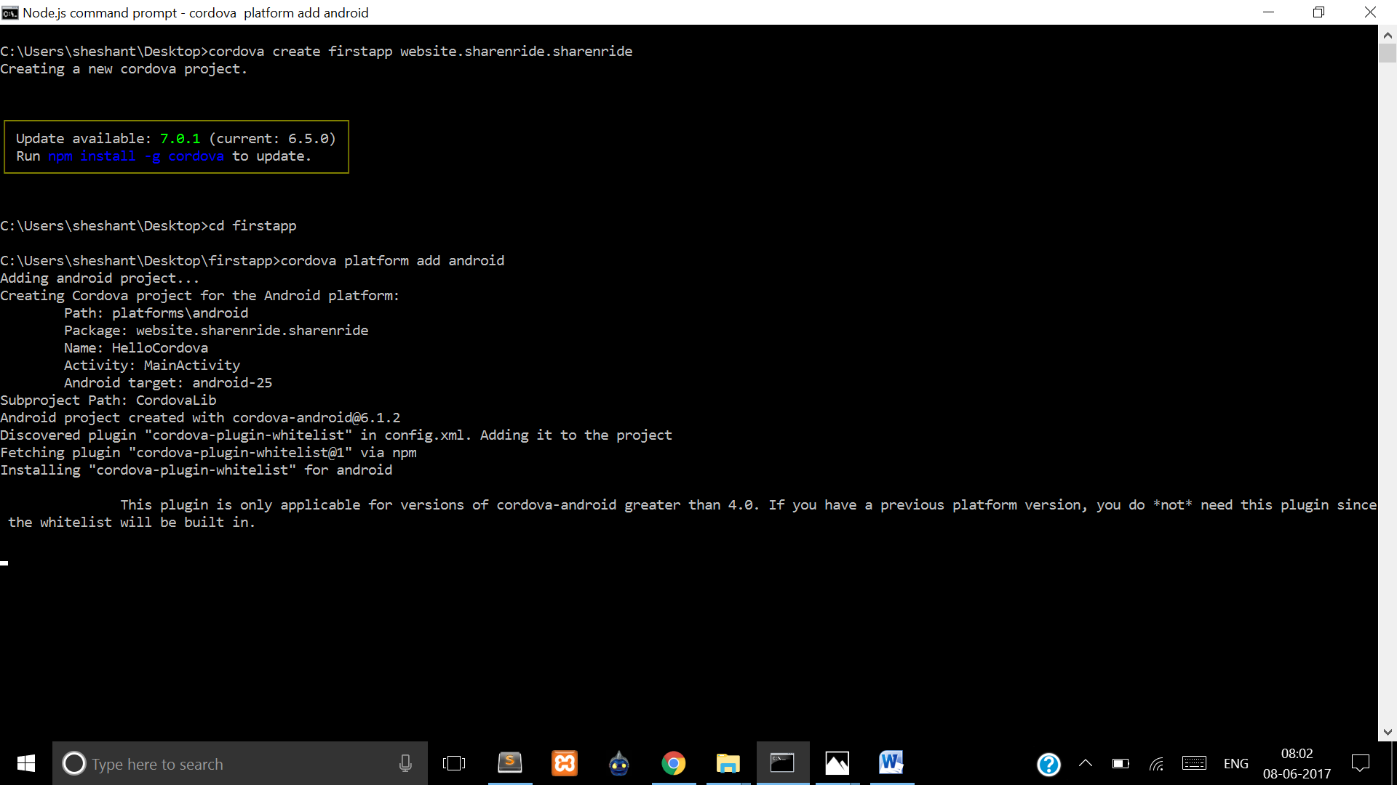The image size is (1397, 785).
Task: Click the 'Fetching plugin' via npm line
Action: (209, 453)
